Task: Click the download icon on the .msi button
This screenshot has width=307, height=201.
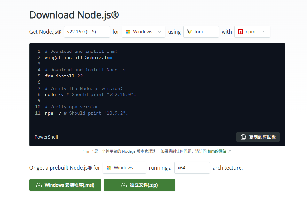Action: tap(39, 185)
